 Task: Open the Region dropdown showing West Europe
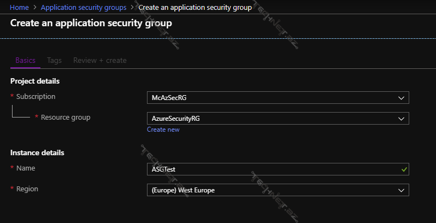(273, 190)
